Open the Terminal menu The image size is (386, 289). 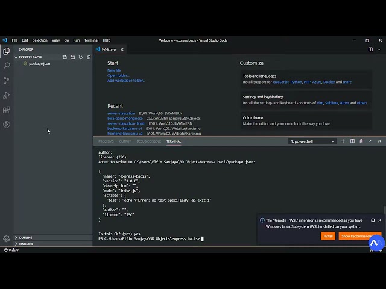tap(91, 40)
